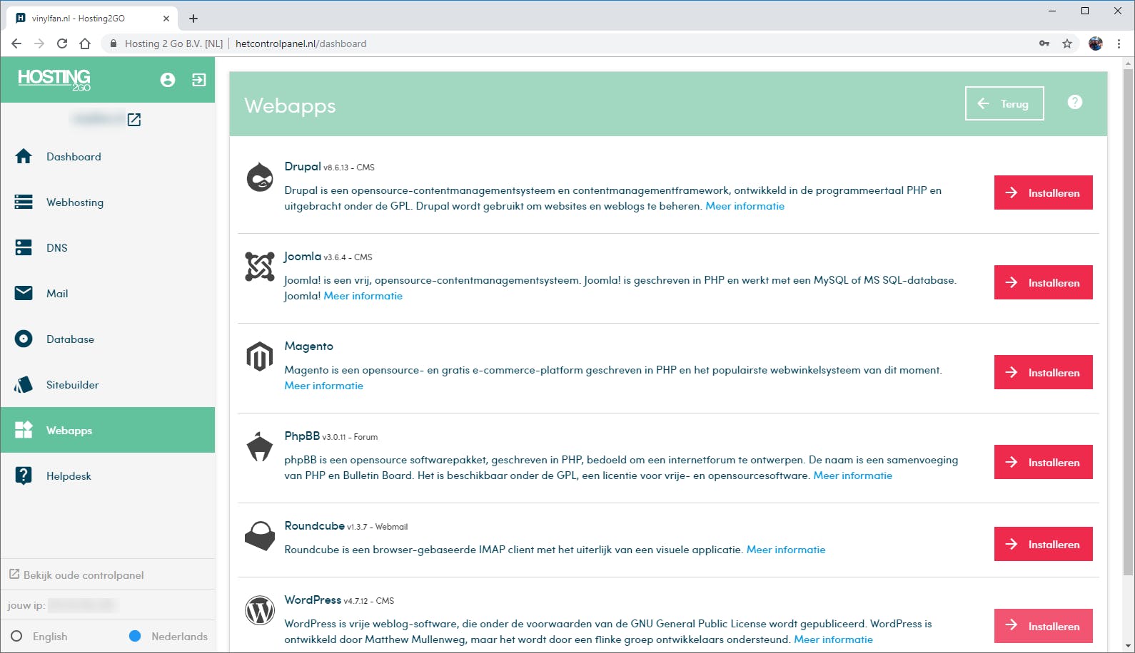The image size is (1135, 653).
Task: Click the Joomla logo icon
Action: 260,267
